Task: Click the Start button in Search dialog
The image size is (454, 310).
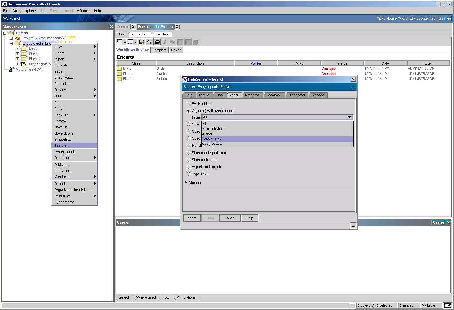Action: [x=192, y=218]
